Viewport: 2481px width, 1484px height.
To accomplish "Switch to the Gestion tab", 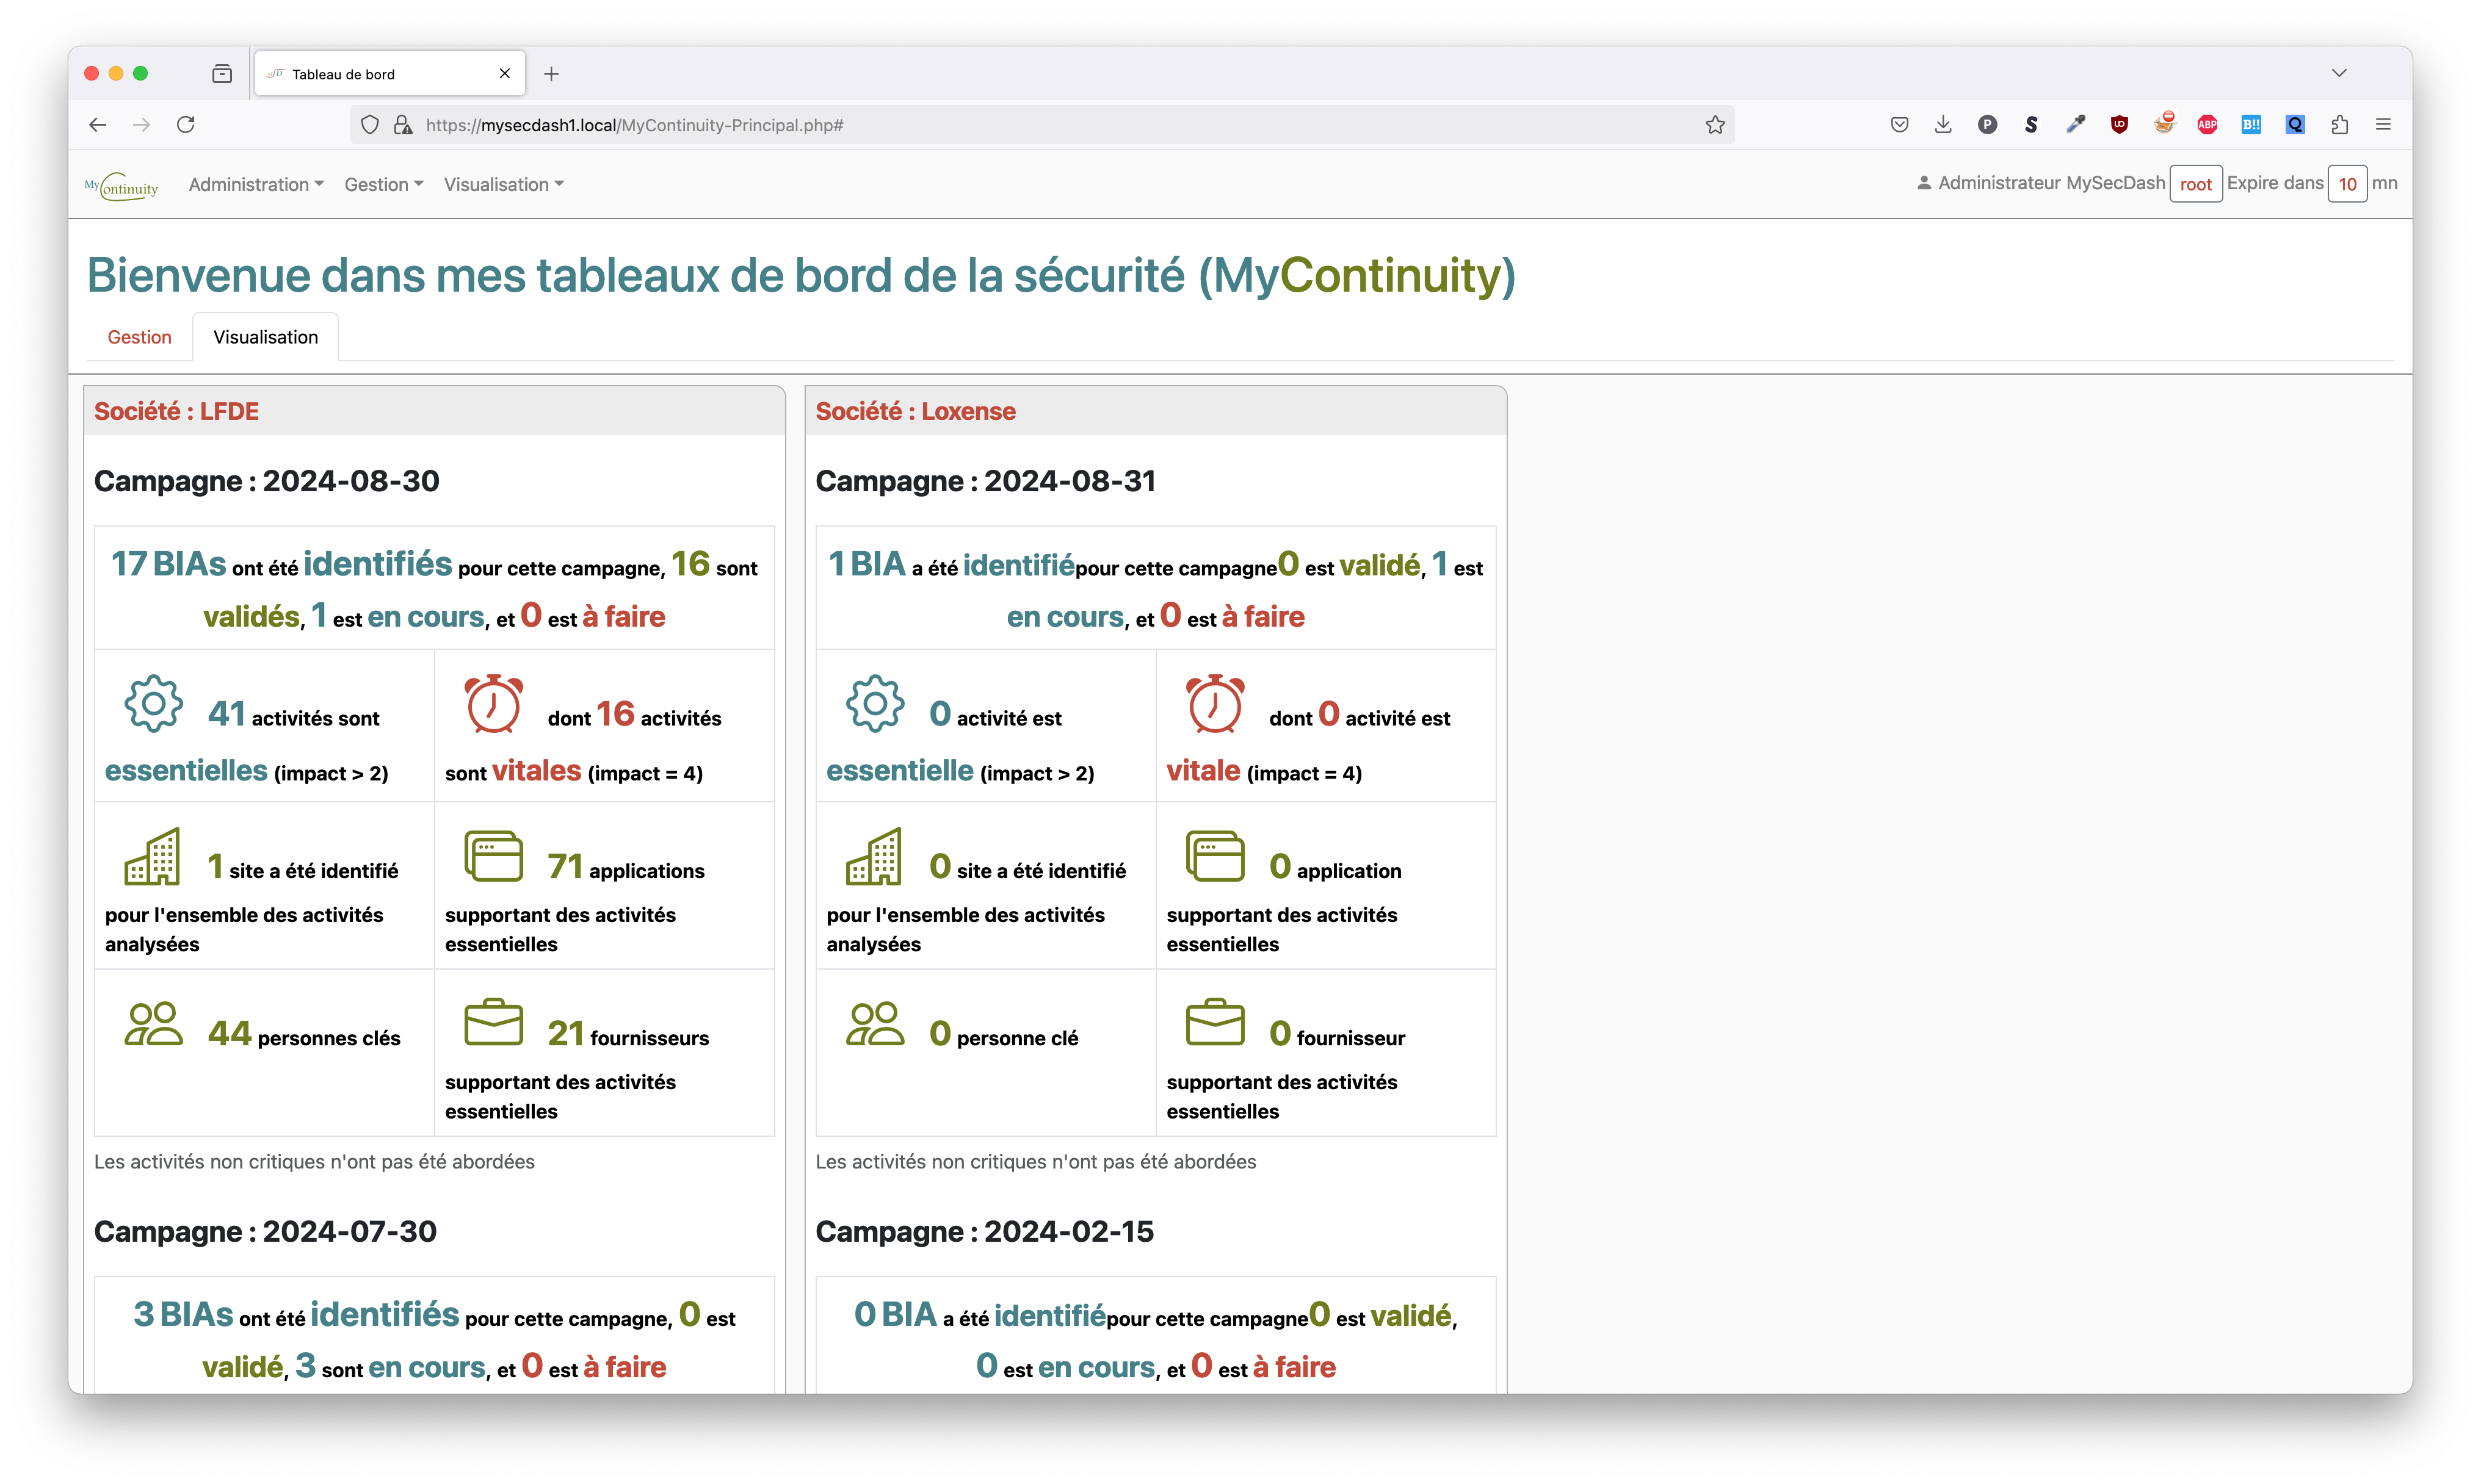I will point(139,337).
